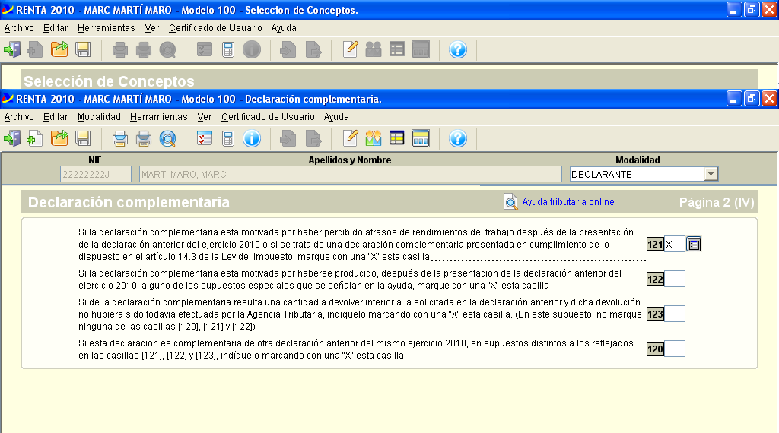
Task: Save declaration using the floppy disk icon
Action: point(83,138)
